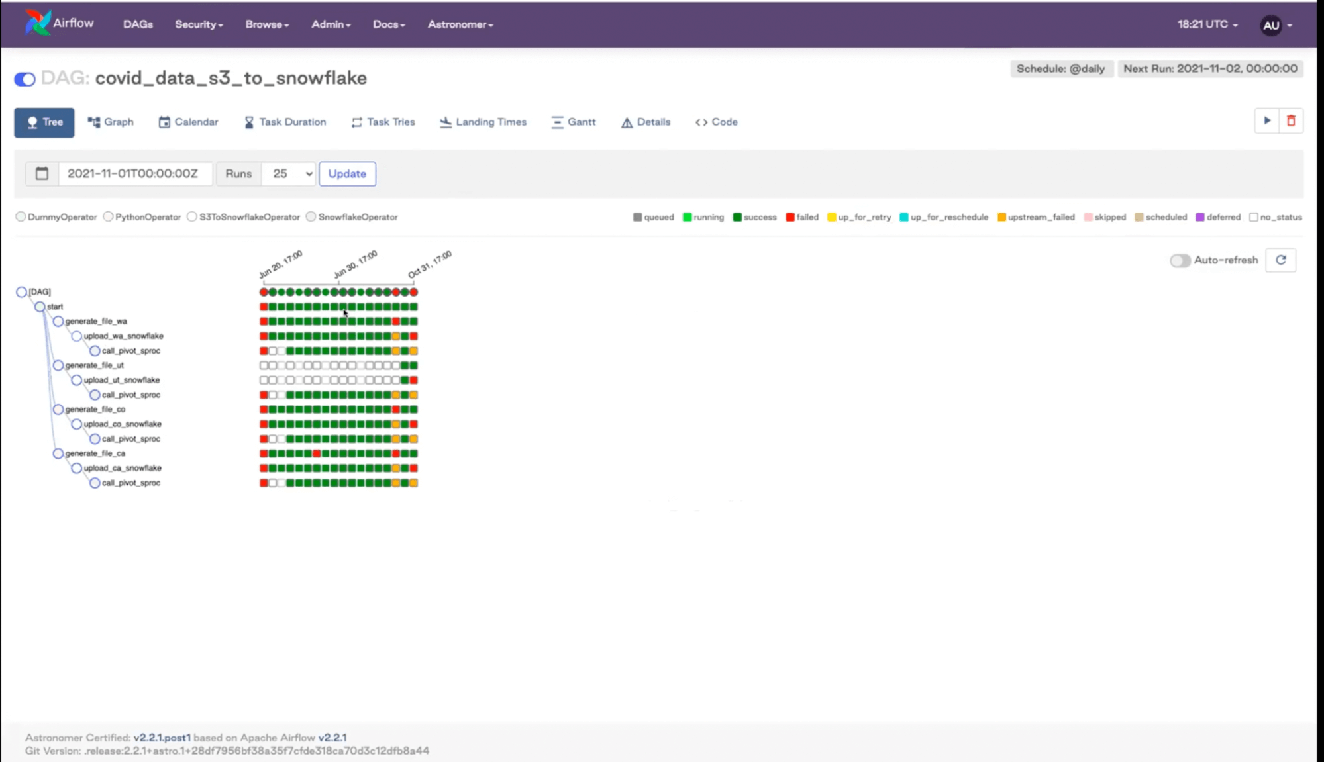Open the Landing Times chart view
The width and height of the screenshot is (1324, 762).
pyautogui.click(x=483, y=122)
